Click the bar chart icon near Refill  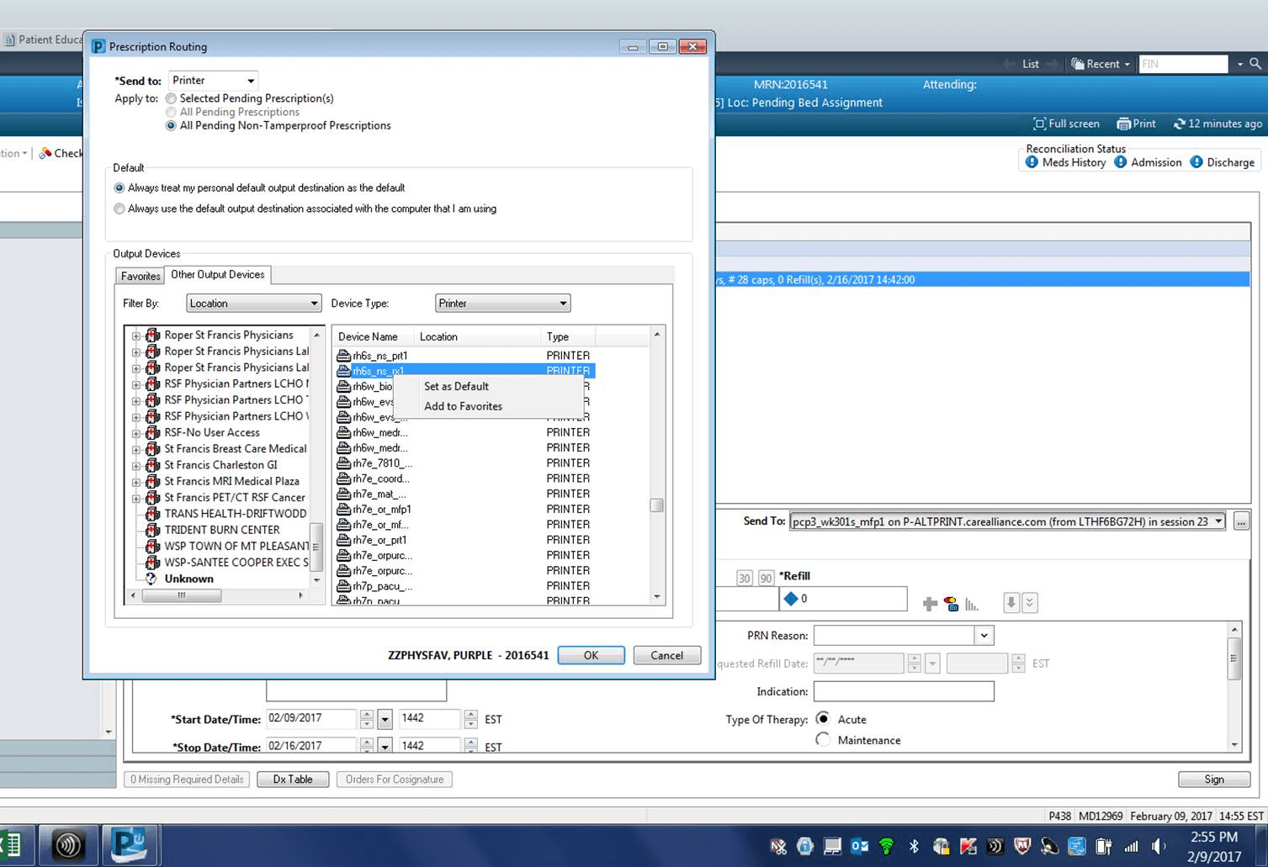[x=972, y=604]
